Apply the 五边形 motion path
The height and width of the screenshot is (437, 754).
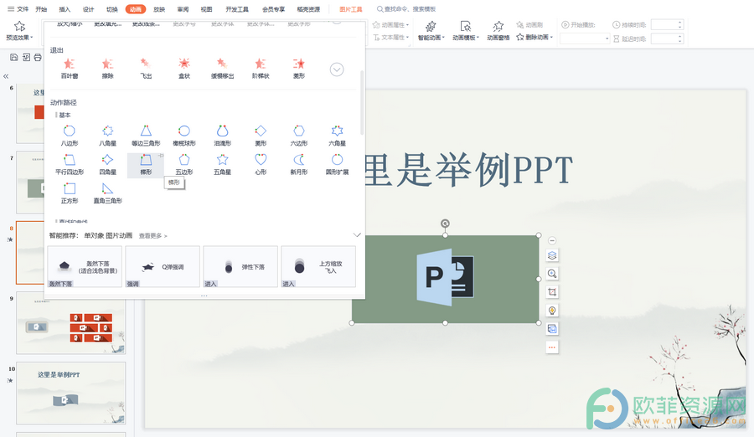(184, 164)
